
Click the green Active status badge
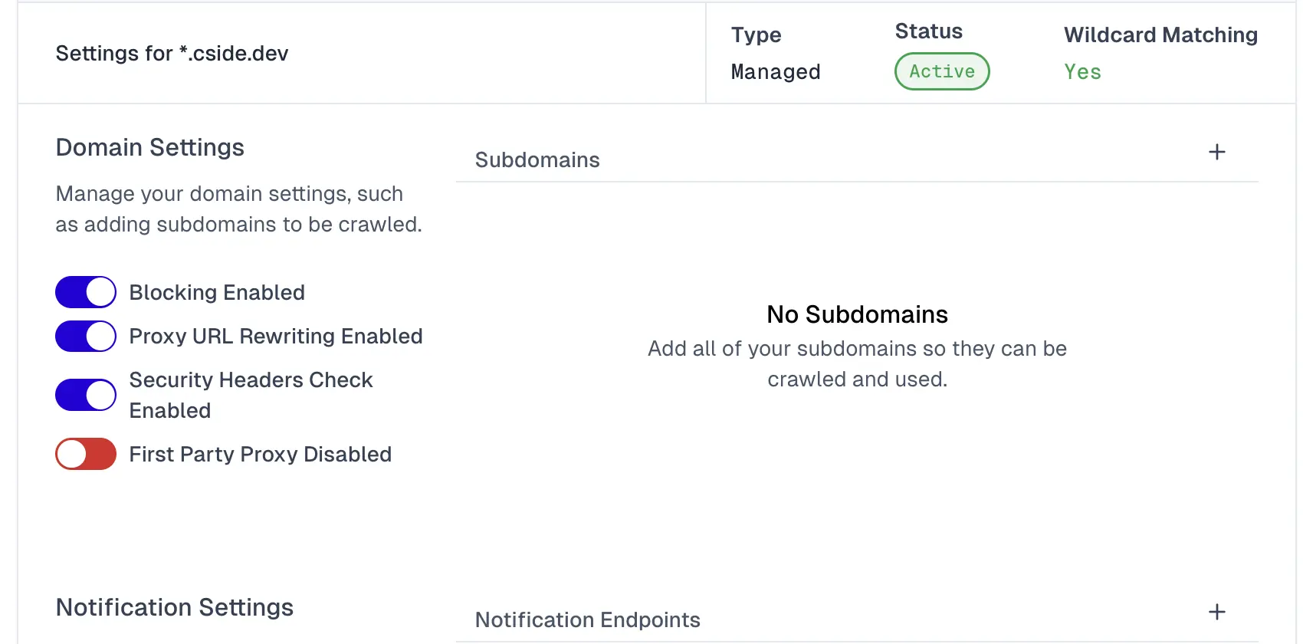942,71
